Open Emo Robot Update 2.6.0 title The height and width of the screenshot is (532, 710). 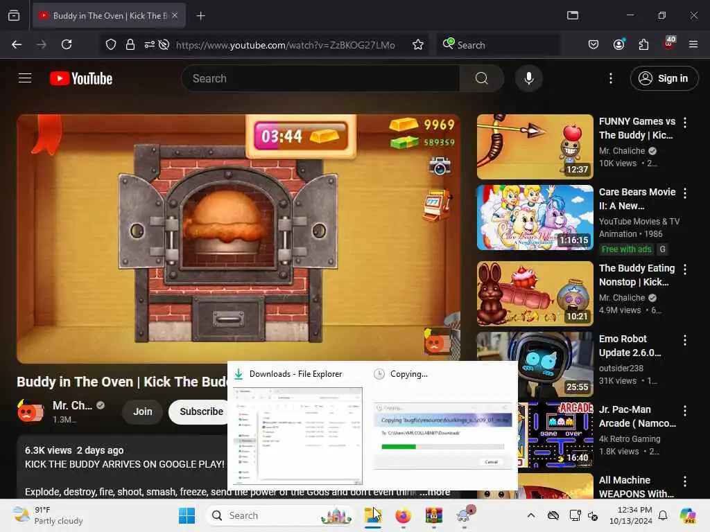point(630,346)
